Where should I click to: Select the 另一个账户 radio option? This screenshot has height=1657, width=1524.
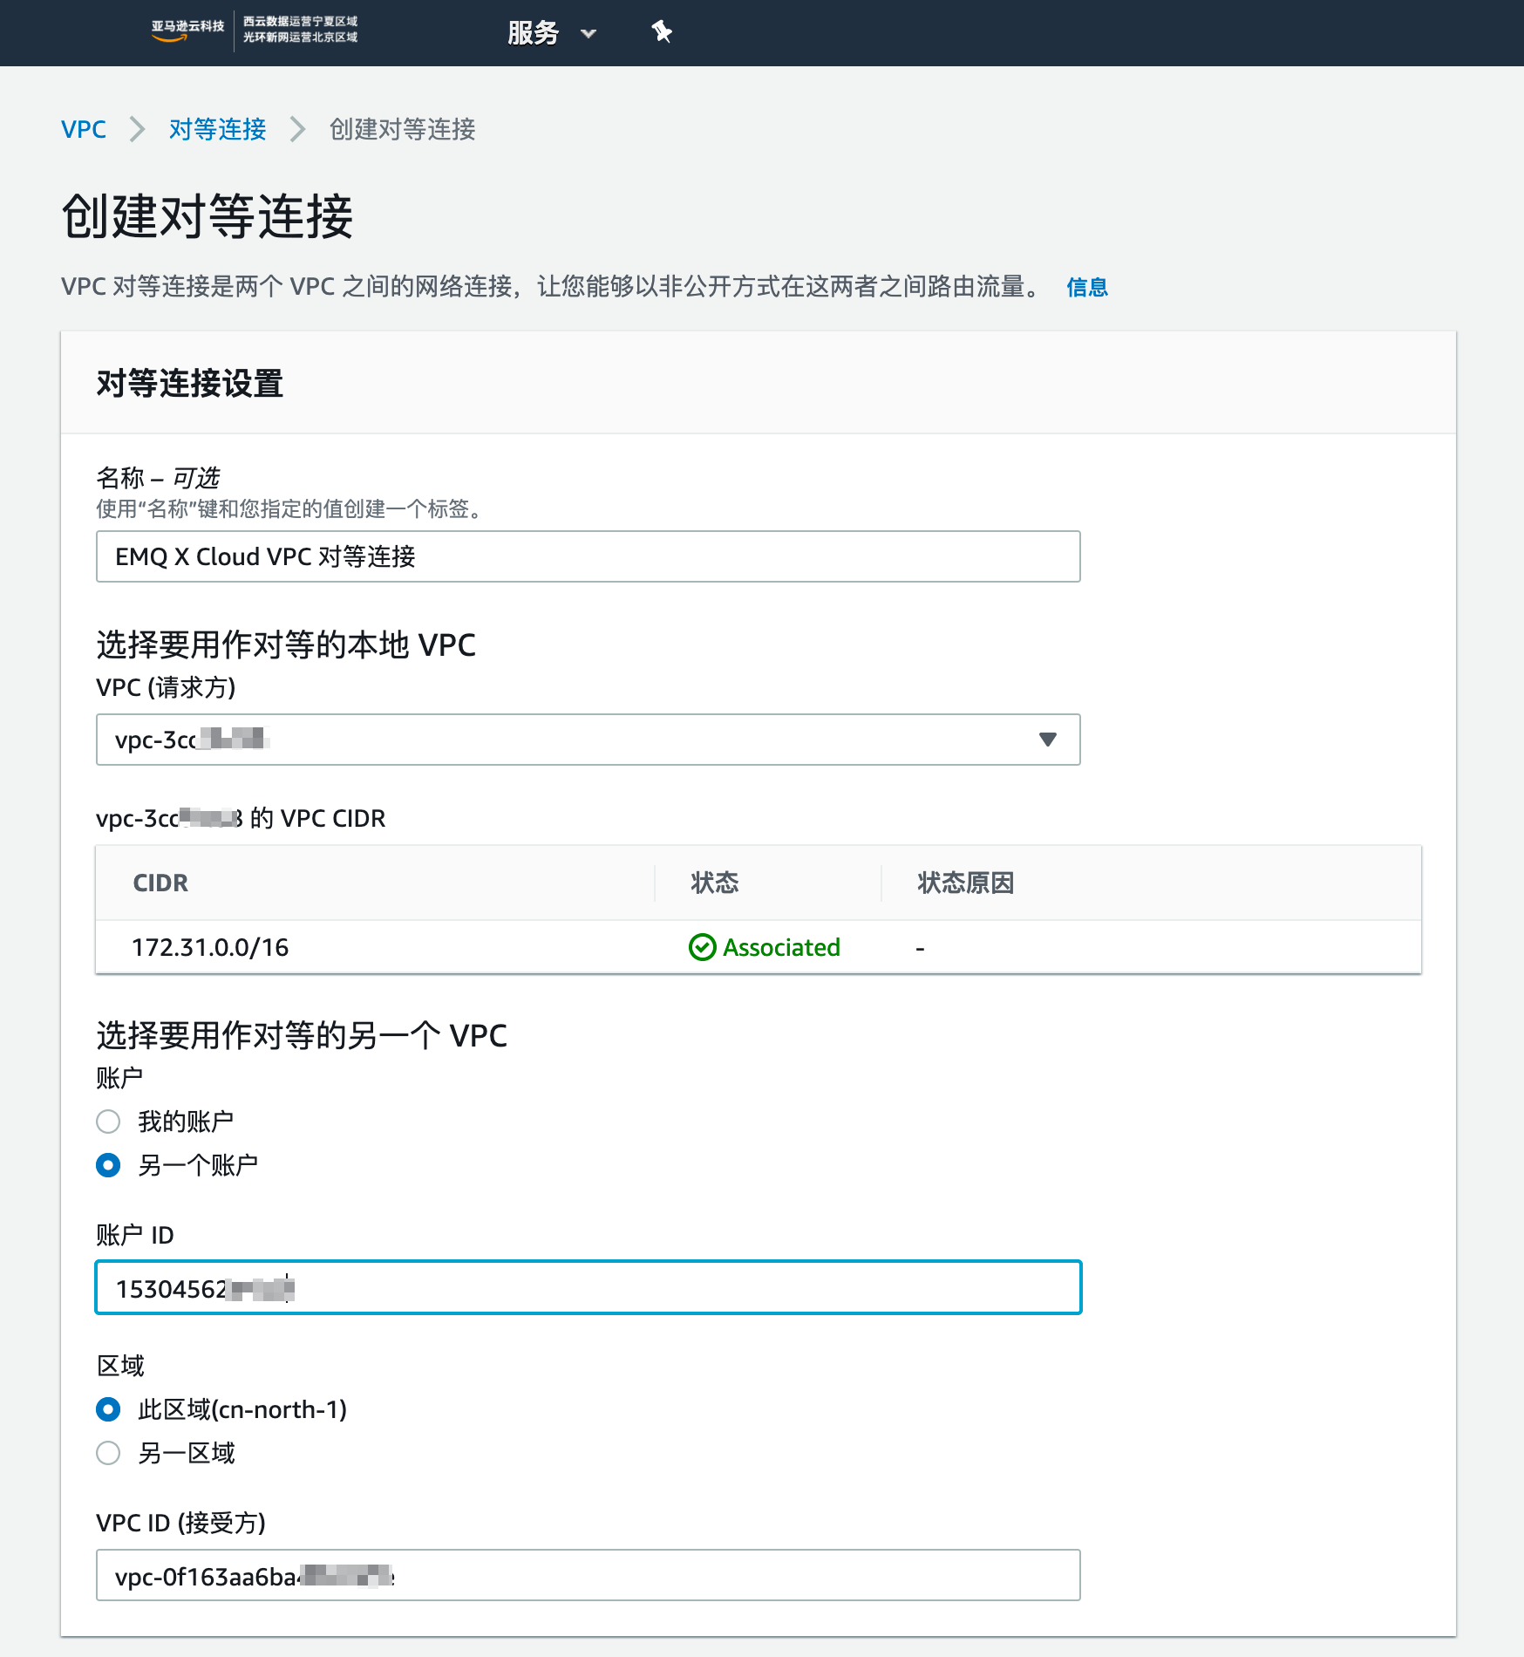click(108, 1165)
